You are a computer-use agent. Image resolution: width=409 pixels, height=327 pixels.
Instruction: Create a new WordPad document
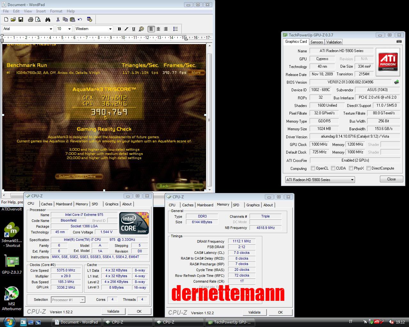(6, 19)
